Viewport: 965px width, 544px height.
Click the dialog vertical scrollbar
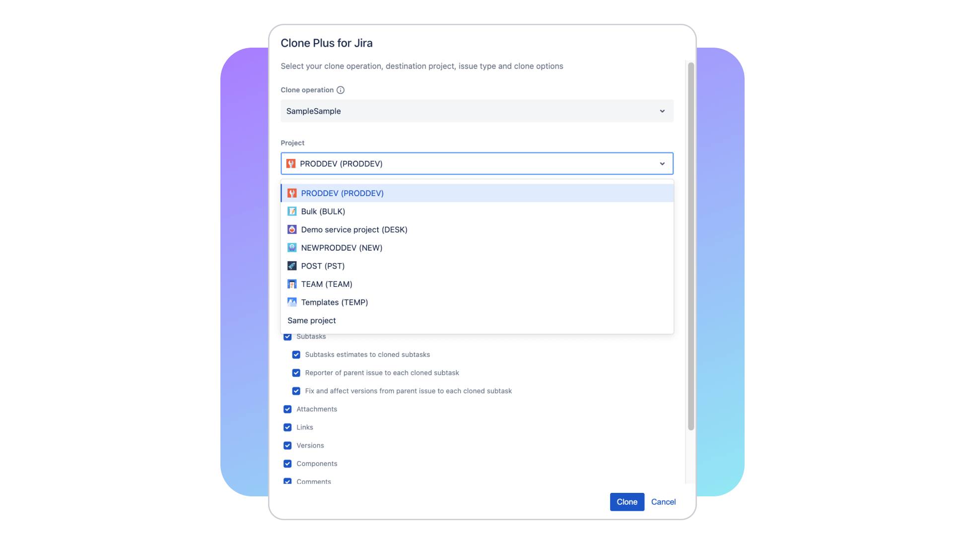690,246
